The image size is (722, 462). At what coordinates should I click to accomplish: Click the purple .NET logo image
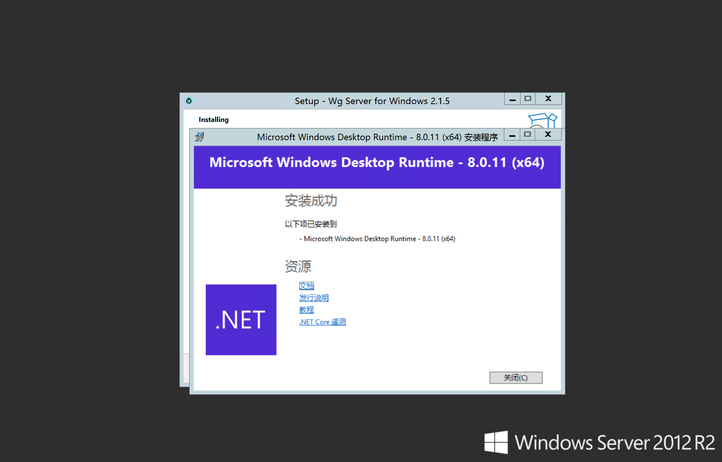(241, 320)
